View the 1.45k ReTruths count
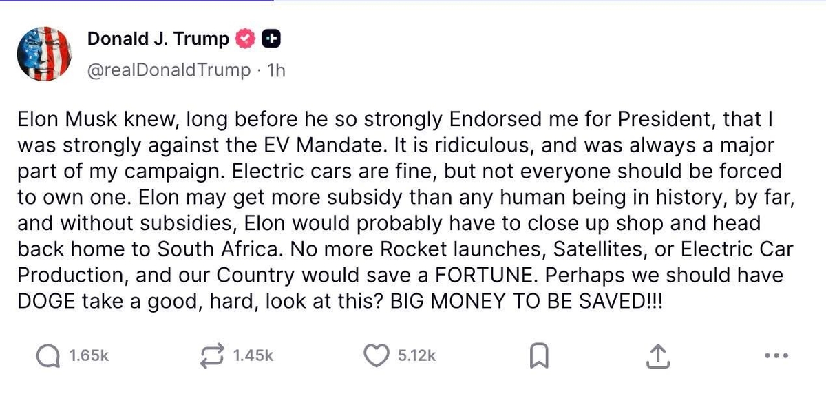826x394 pixels. point(253,356)
